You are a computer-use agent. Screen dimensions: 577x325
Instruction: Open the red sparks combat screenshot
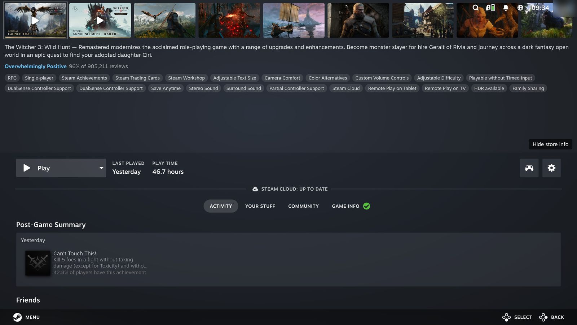229,20
